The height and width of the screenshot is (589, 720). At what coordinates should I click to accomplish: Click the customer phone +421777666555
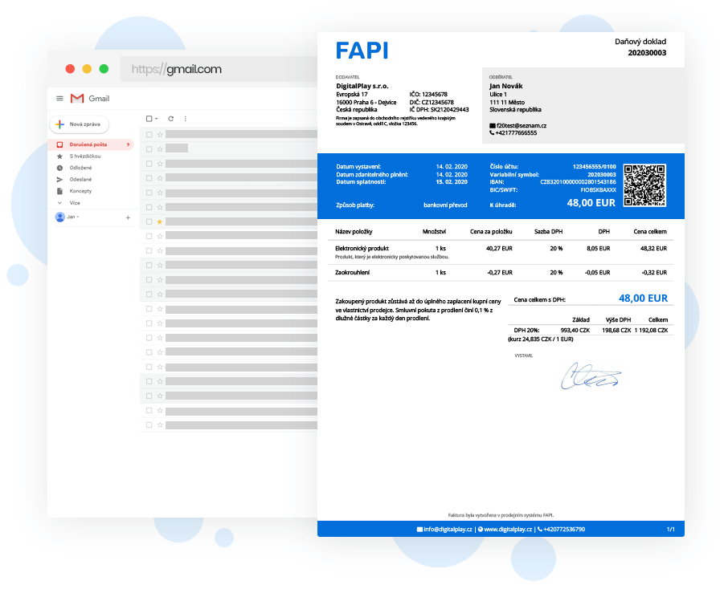516,133
